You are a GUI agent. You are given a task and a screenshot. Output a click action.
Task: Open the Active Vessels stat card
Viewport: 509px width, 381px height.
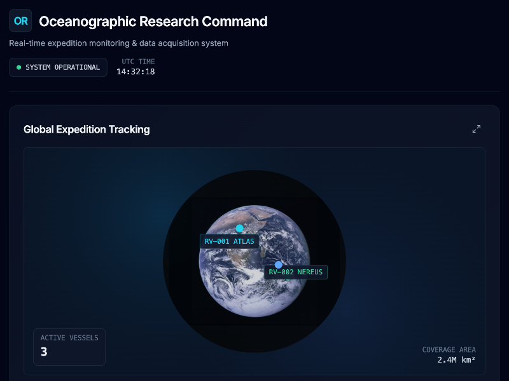pyautogui.click(x=69, y=346)
